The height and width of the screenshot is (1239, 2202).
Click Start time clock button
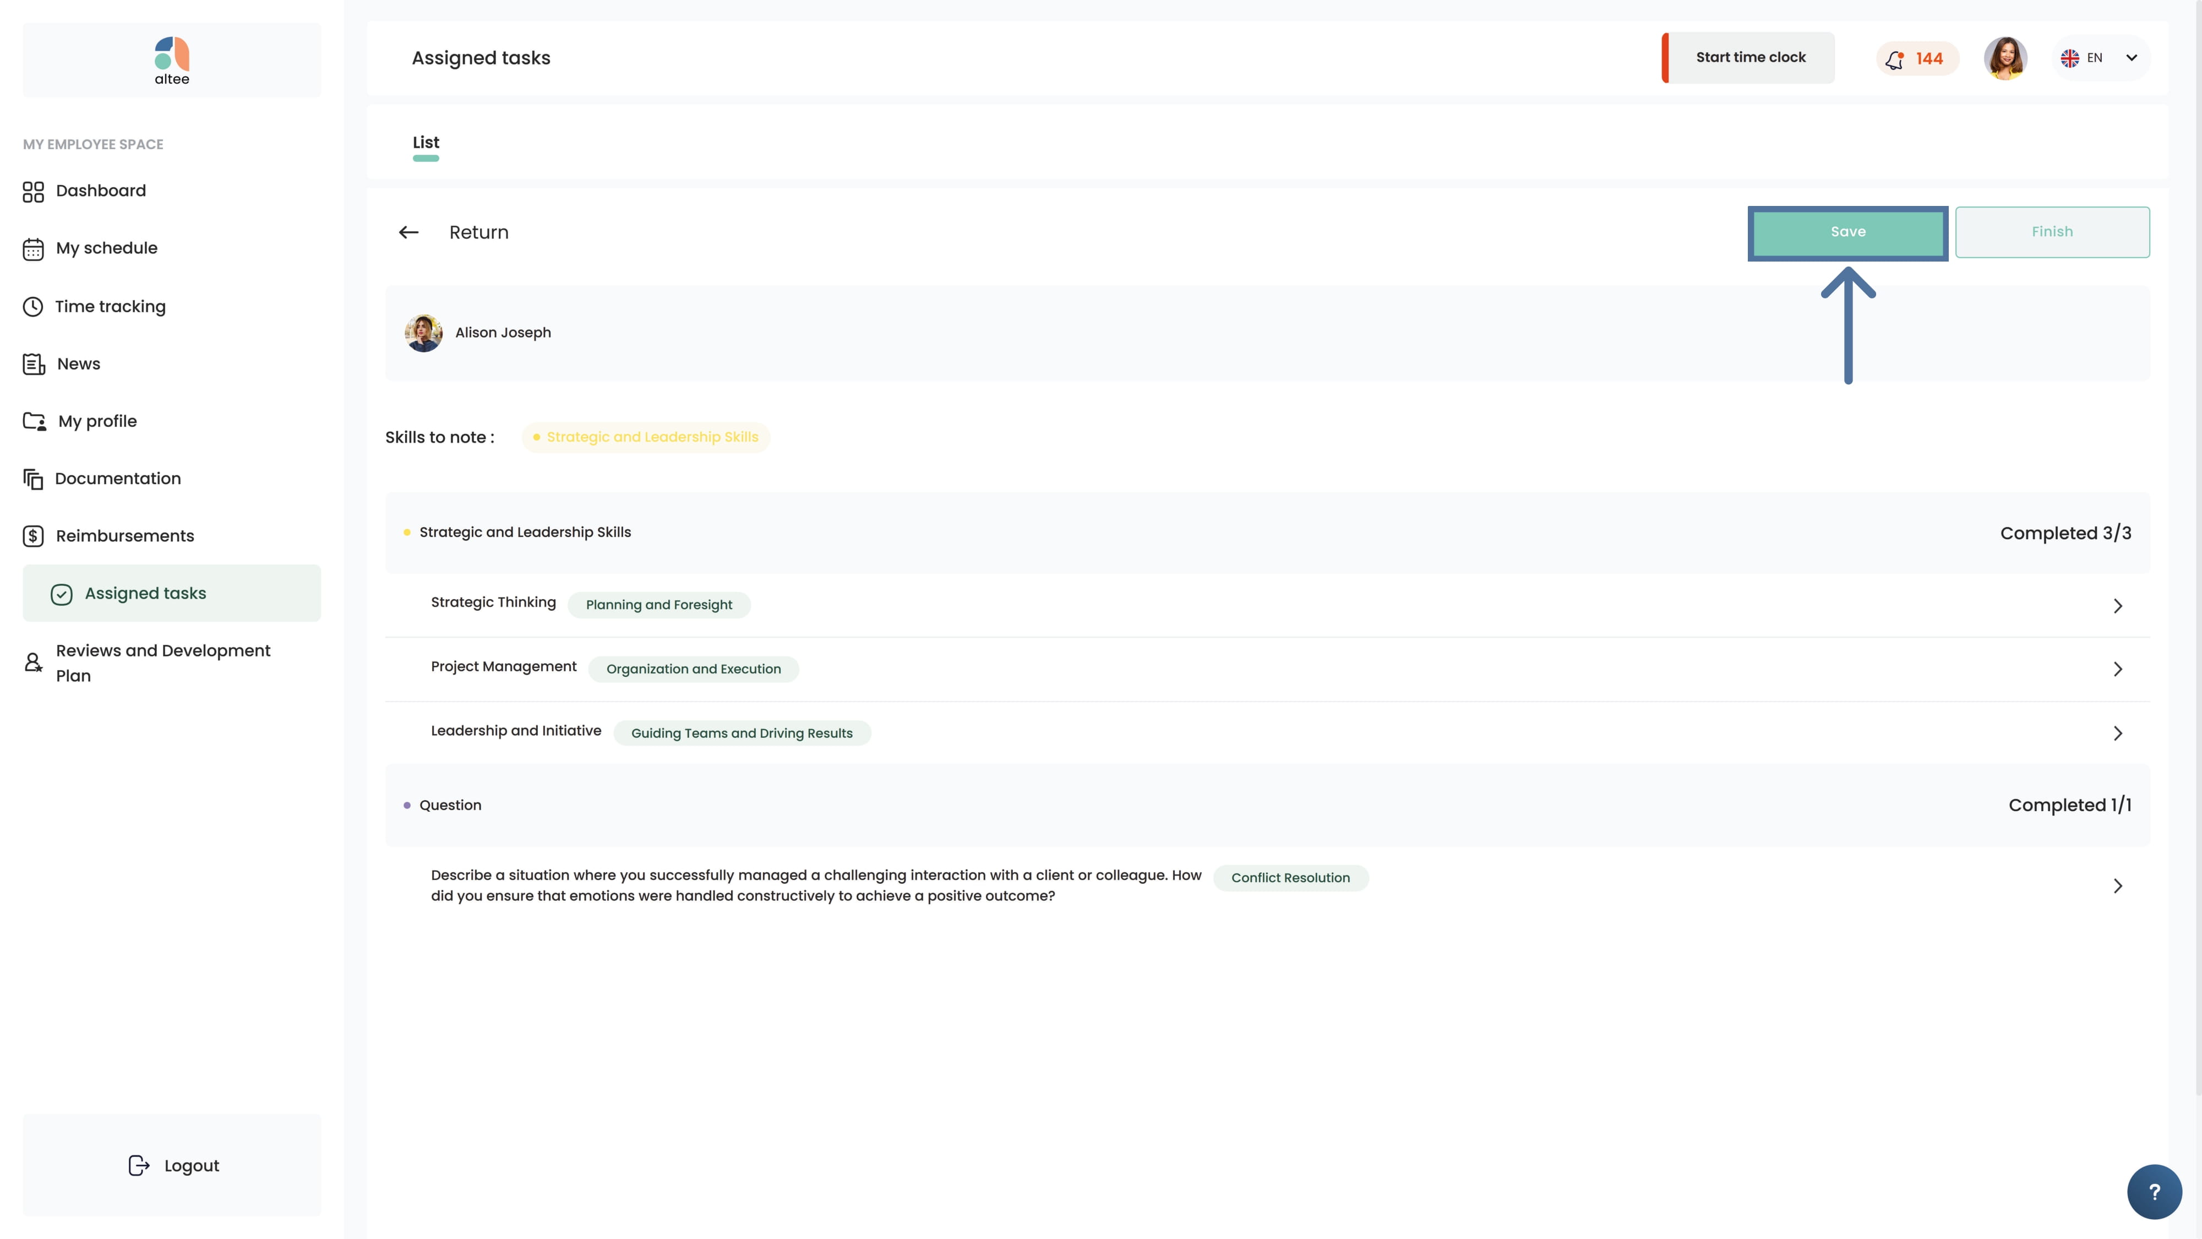pyautogui.click(x=1748, y=57)
